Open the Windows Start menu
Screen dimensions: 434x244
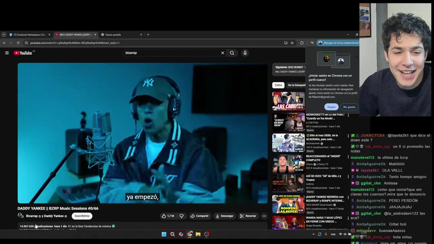[x=164, y=234]
